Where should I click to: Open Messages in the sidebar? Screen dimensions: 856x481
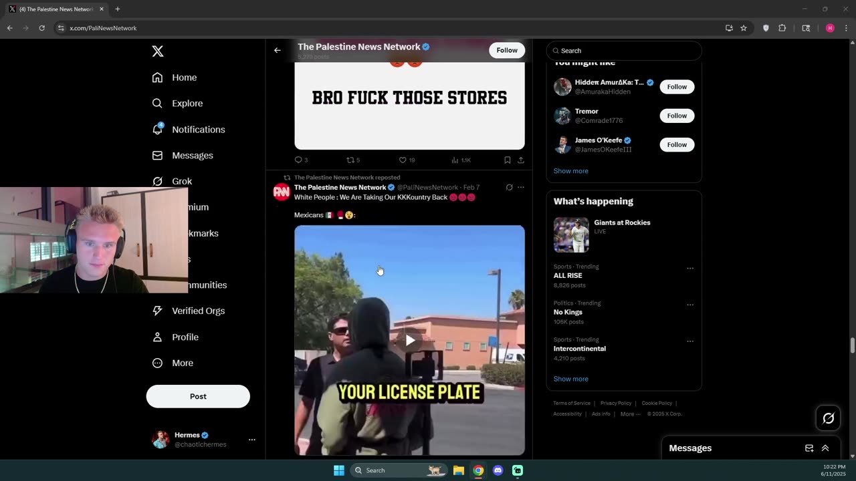[x=183, y=156]
